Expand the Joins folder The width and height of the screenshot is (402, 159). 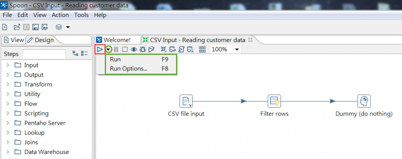coord(8,143)
